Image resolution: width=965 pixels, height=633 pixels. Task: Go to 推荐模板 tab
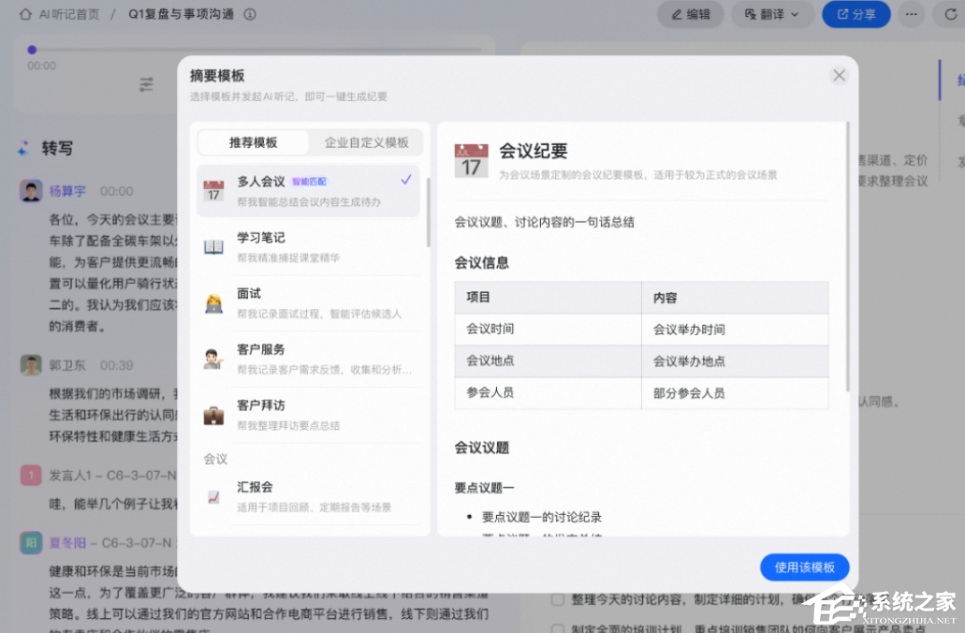pyautogui.click(x=253, y=142)
